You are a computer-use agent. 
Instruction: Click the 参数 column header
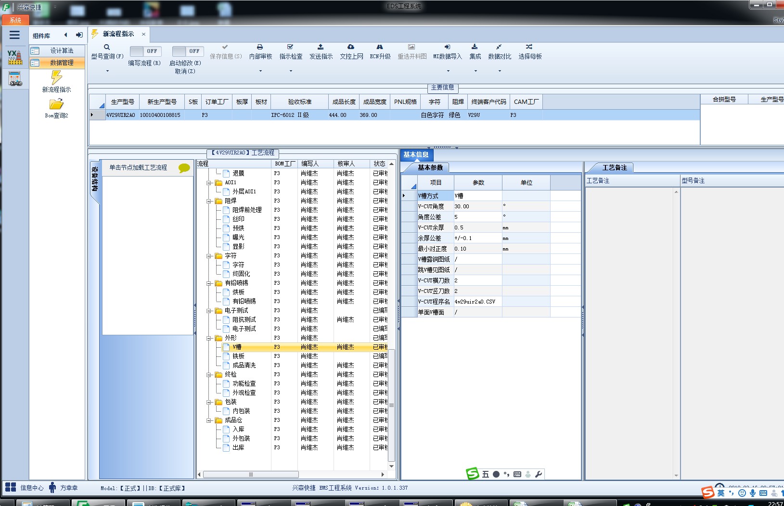pos(478,183)
